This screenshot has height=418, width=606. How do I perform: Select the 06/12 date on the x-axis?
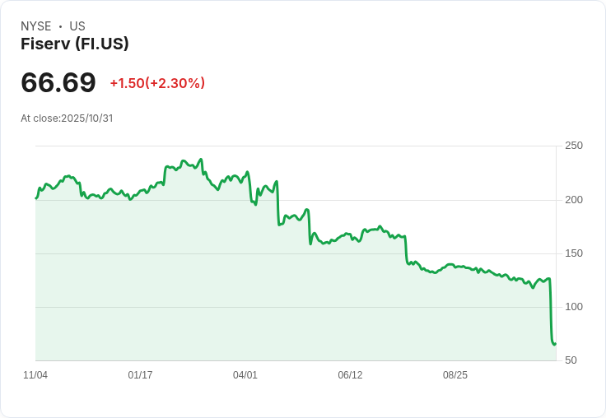(350, 375)
